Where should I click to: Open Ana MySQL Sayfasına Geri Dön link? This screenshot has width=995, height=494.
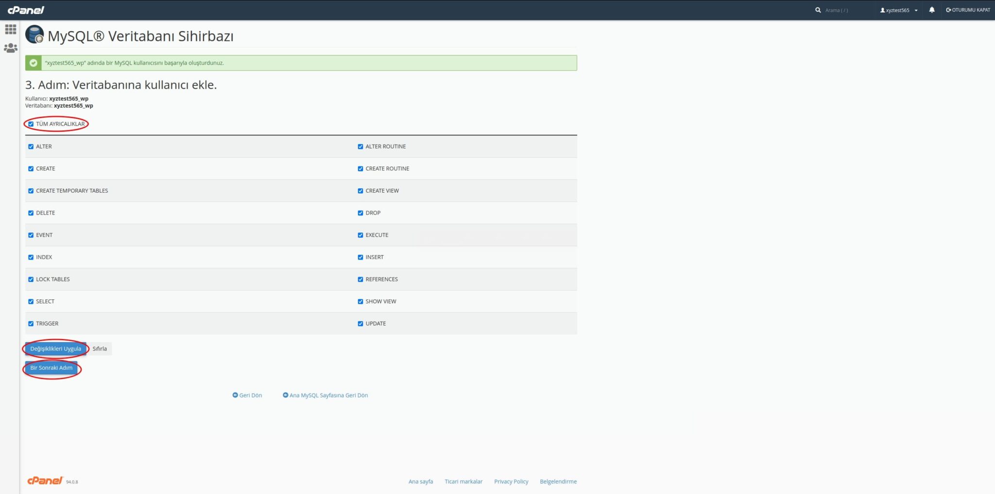coord(328,395)
